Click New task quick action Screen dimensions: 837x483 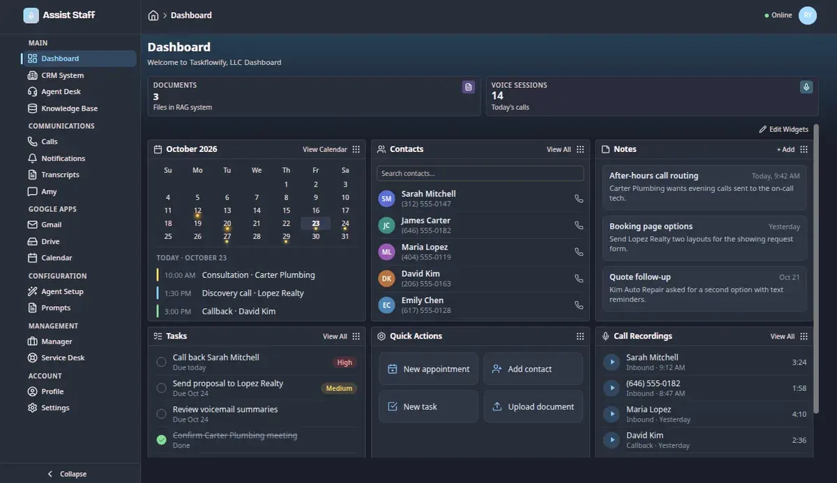pos(428,406)
